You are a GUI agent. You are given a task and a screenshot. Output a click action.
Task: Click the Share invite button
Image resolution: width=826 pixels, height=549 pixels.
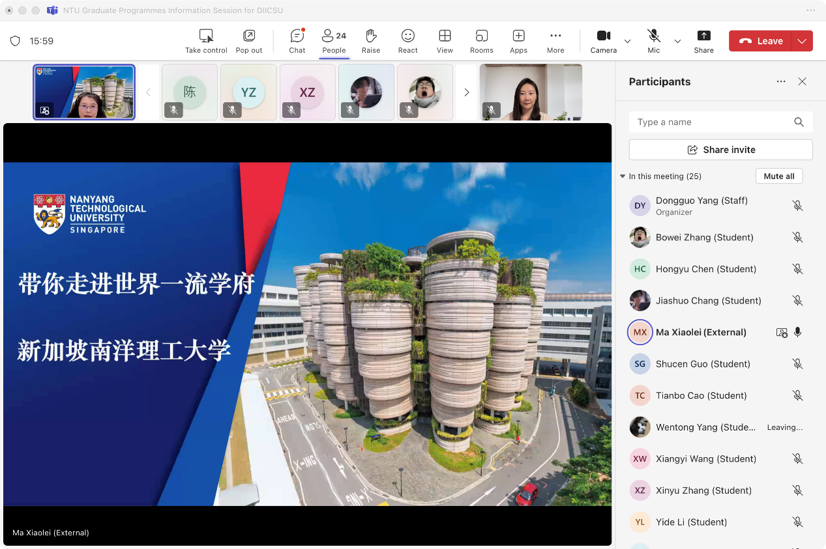click(720, 150)
